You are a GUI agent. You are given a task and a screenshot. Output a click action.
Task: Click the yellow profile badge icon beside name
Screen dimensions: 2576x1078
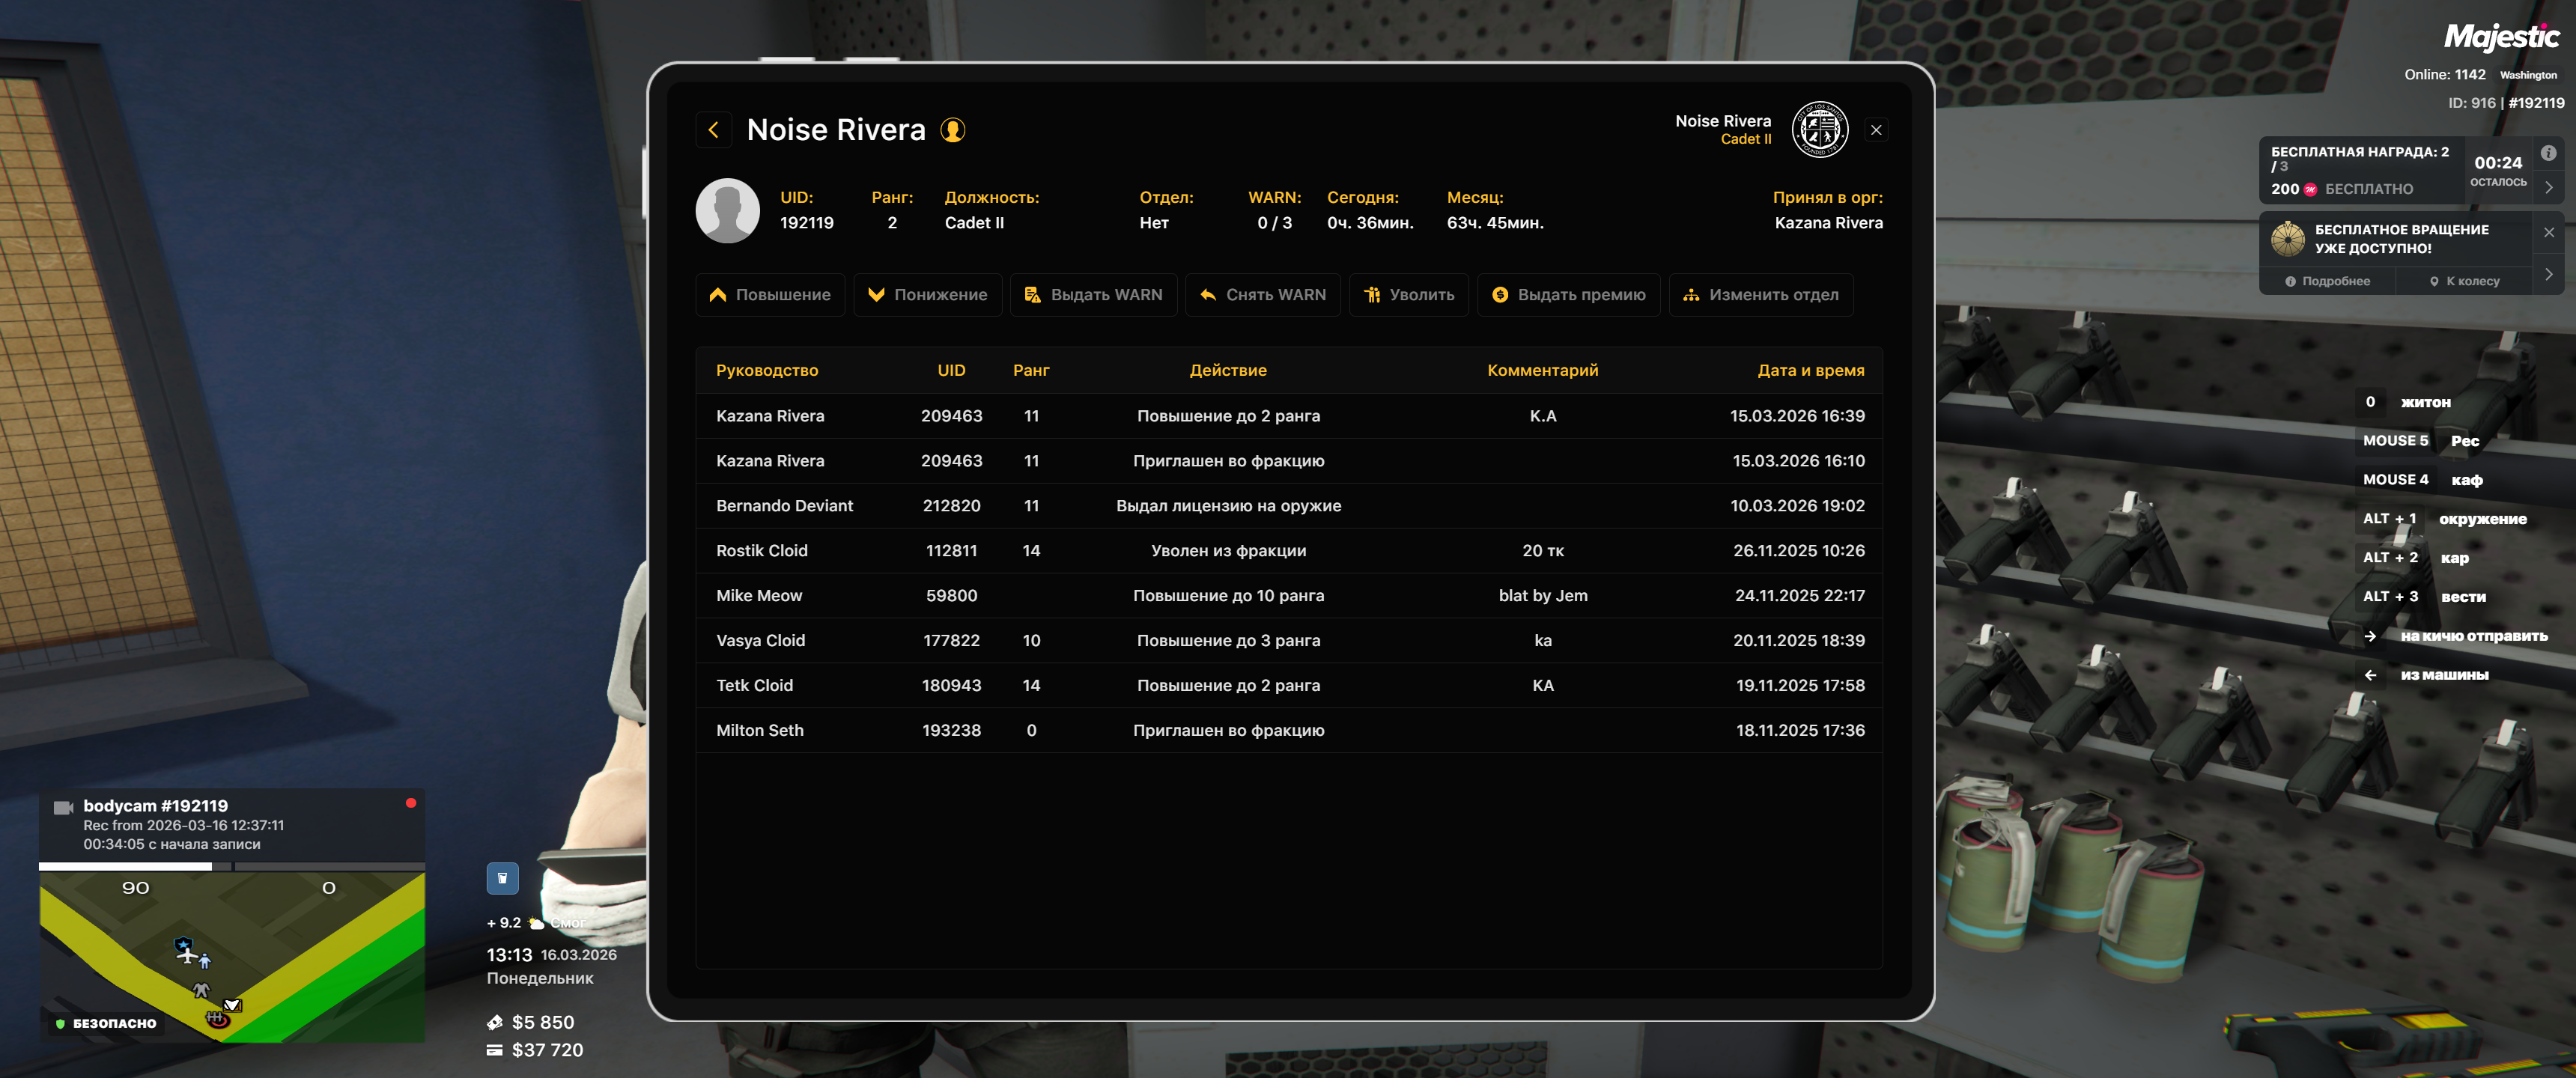952,130
